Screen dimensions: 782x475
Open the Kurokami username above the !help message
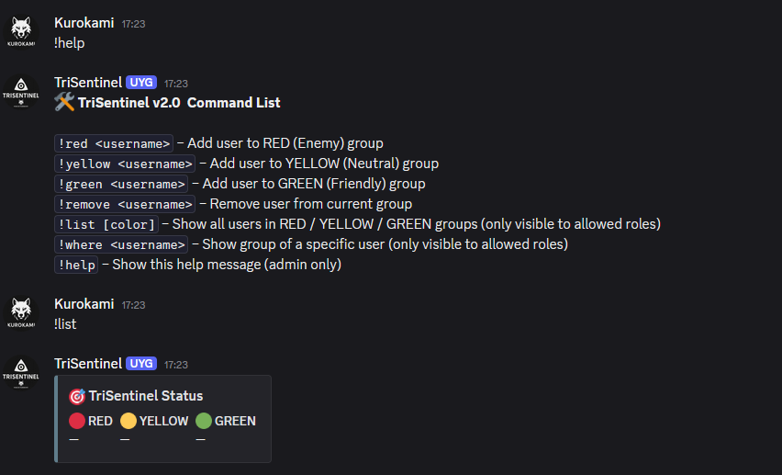click(84, 22)
